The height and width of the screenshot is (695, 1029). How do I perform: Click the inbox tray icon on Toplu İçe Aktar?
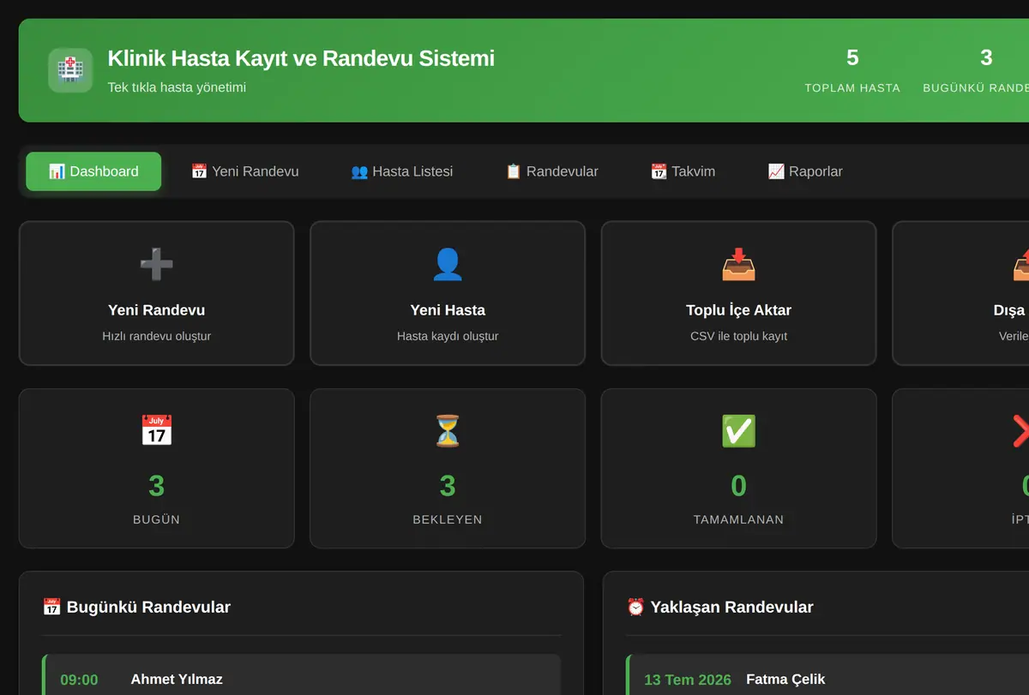tap(738, 265)
